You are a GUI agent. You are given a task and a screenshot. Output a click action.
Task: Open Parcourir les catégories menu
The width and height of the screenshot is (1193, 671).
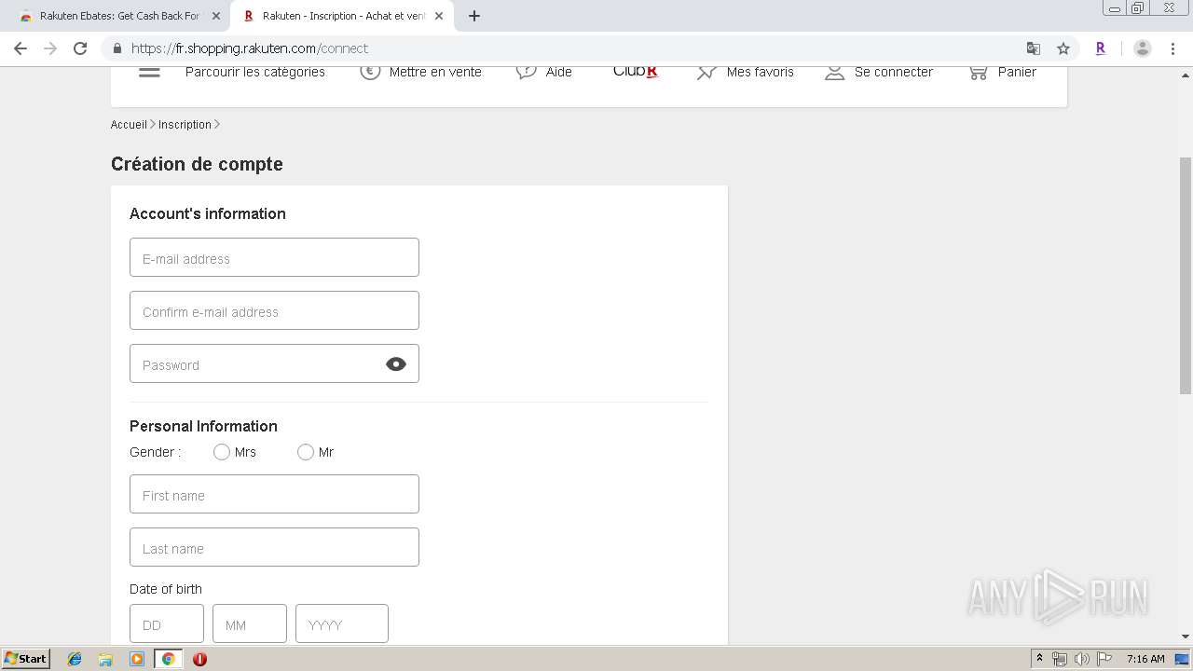click(255, 72)
